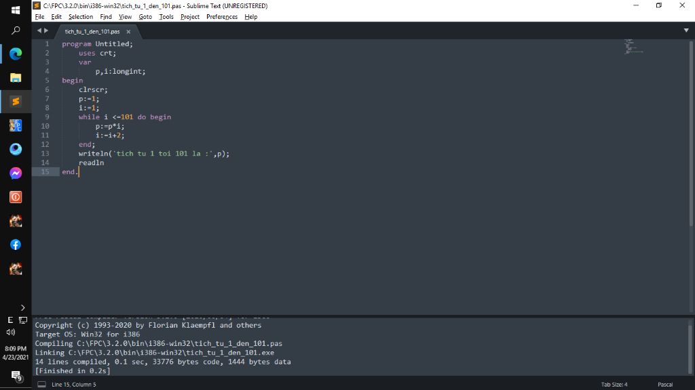Click line number 9 in gutter
This screenshot has width=695, height=390.
(47, 116)
